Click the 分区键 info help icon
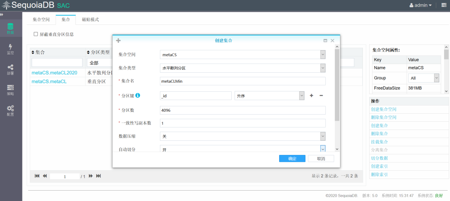Viewport: 450px width, 201px height. [137, 96]
